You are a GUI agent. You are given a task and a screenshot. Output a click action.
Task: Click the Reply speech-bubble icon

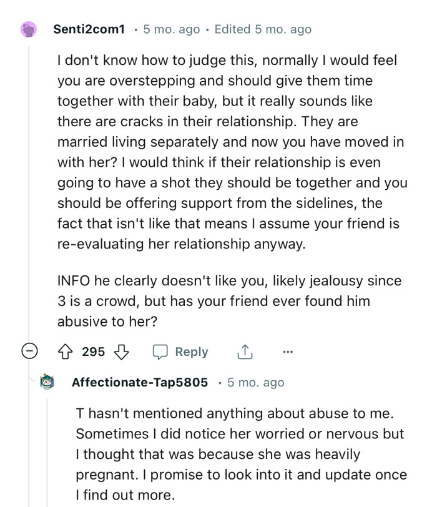pos(160,352)
